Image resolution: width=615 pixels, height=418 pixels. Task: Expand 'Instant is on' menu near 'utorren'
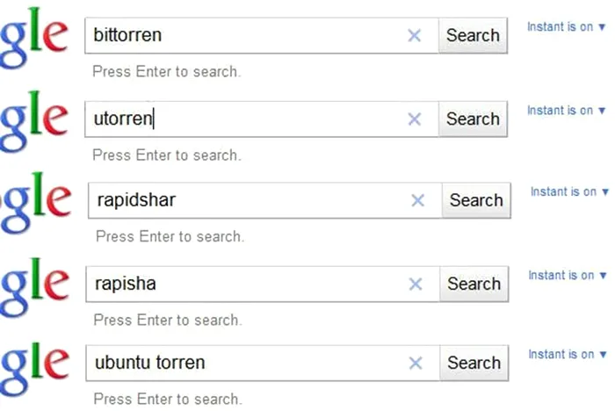(566, 111)
